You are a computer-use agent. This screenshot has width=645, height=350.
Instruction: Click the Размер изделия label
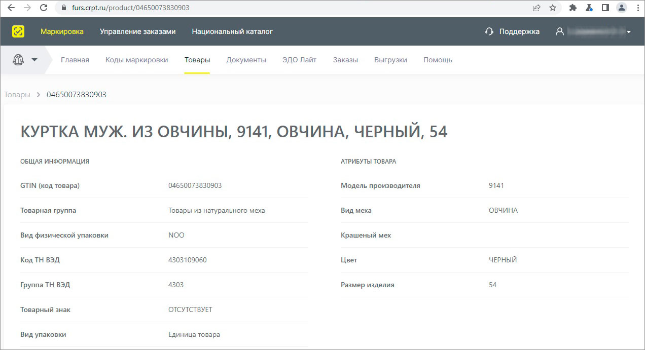368,285
